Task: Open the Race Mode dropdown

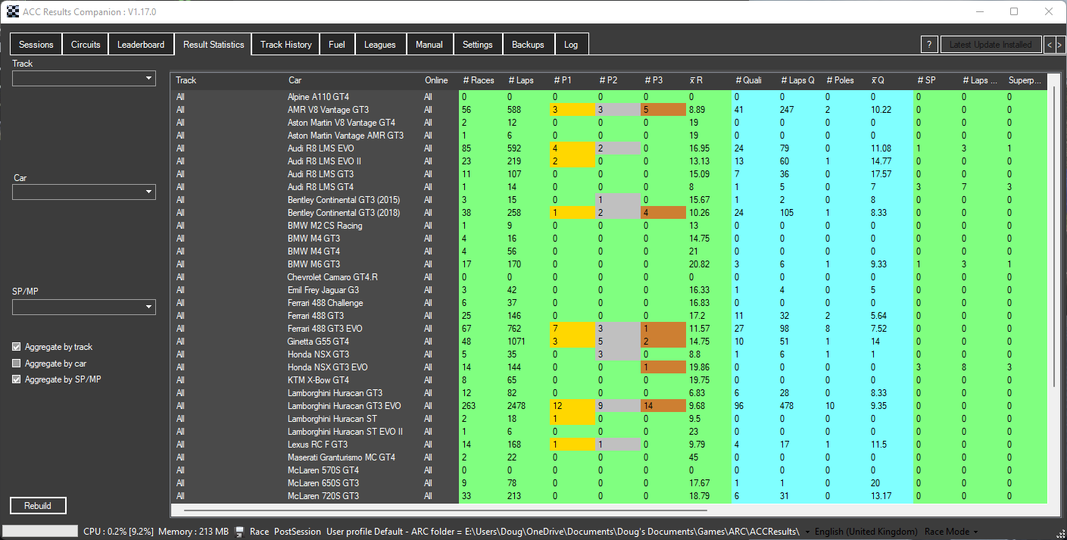Action: (952, 532)
